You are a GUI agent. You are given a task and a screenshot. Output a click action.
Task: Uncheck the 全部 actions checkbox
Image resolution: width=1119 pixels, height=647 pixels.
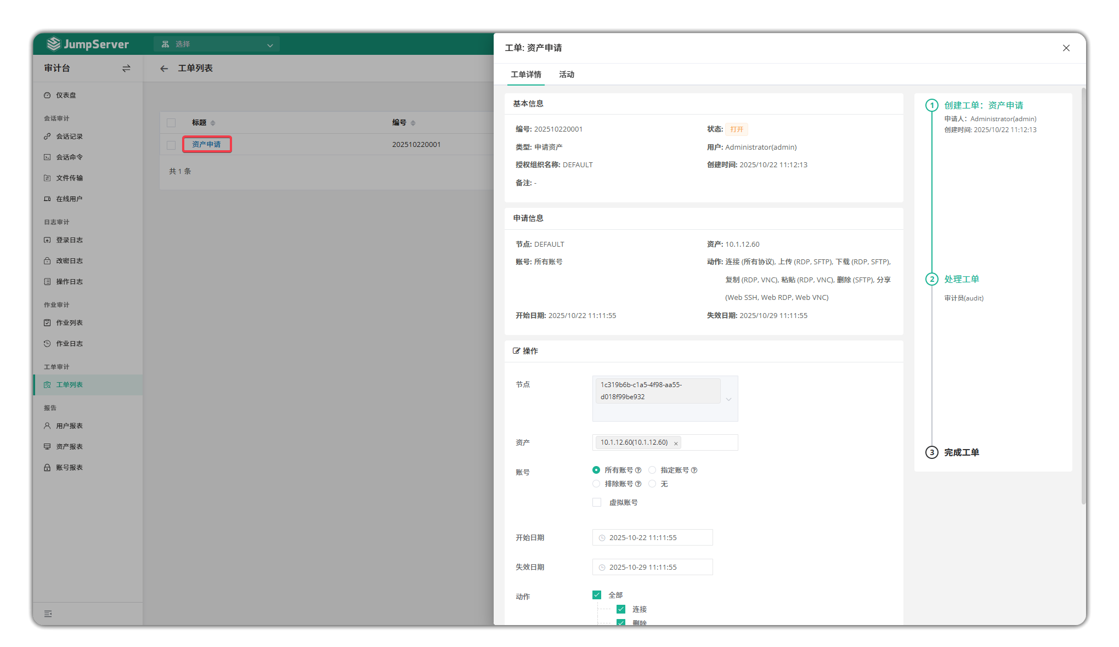(x=597, y=595)
